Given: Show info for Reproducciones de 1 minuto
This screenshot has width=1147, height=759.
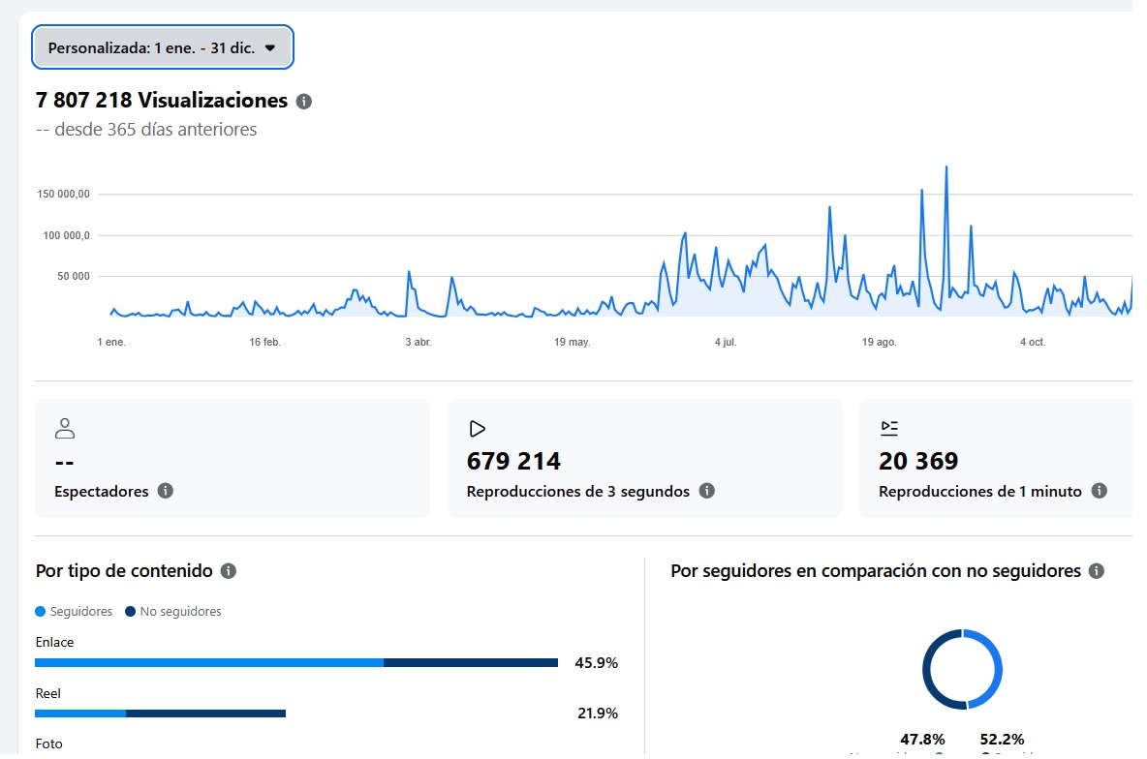Looking at the screenshot, I should 1099,491.
